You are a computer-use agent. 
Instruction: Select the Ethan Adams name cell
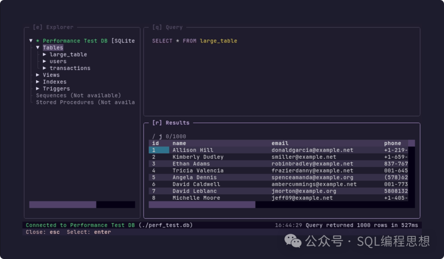[191, 164]
